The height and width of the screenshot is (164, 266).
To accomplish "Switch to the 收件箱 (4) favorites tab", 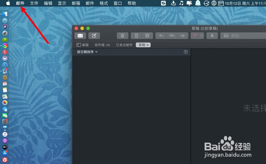I will (x=102, y=45).
